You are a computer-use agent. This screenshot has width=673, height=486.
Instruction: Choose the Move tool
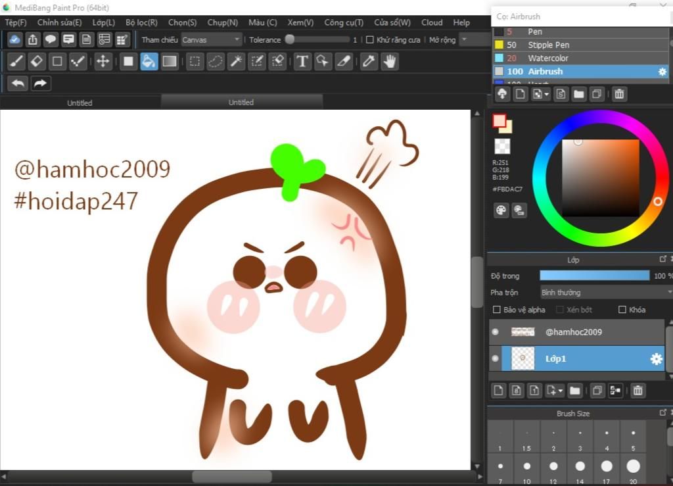click(x=103, y=62)
